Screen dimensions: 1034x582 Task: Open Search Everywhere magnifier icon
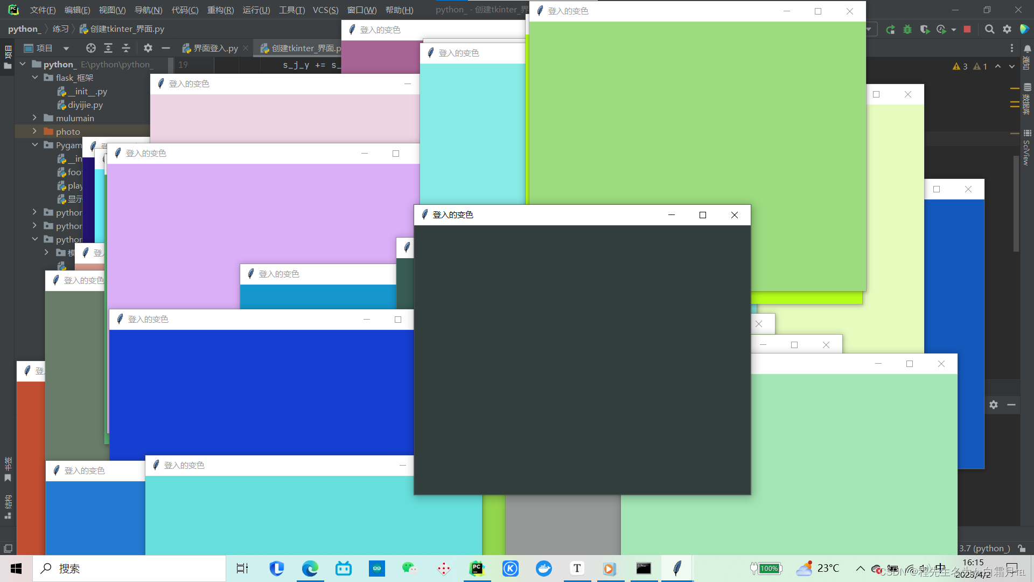tap(989, 30)
